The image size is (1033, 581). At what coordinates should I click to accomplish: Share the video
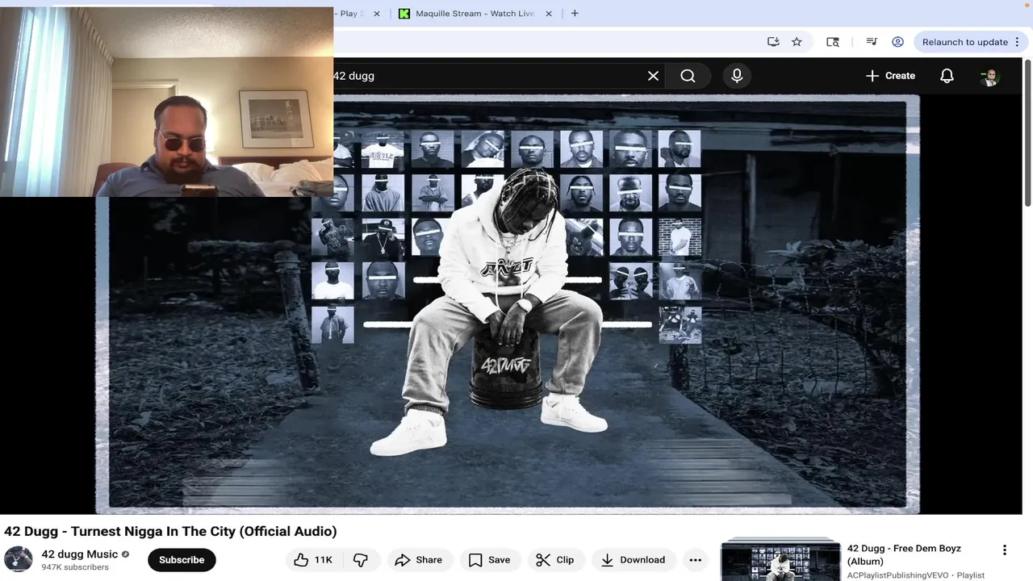tap(419, 560)
